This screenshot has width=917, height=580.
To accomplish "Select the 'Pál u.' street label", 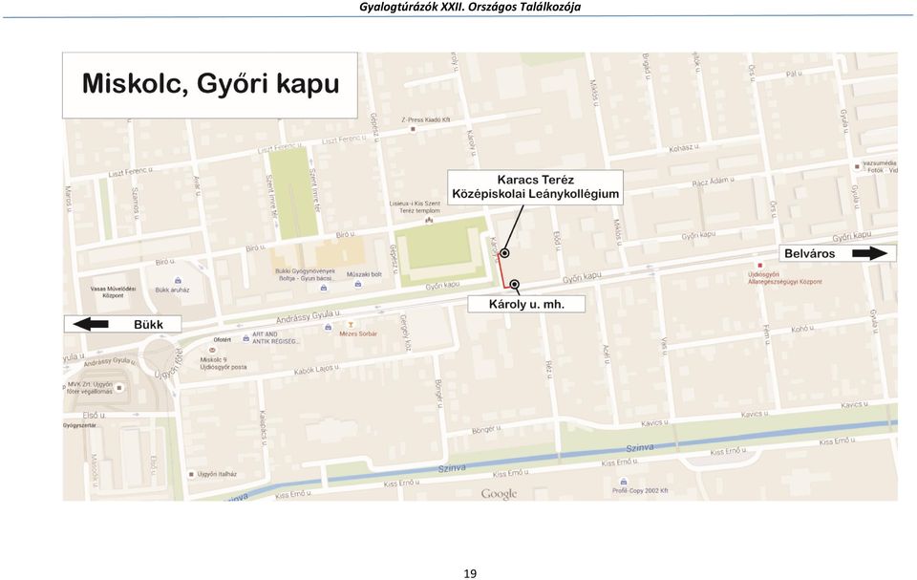I will (794, 74).
